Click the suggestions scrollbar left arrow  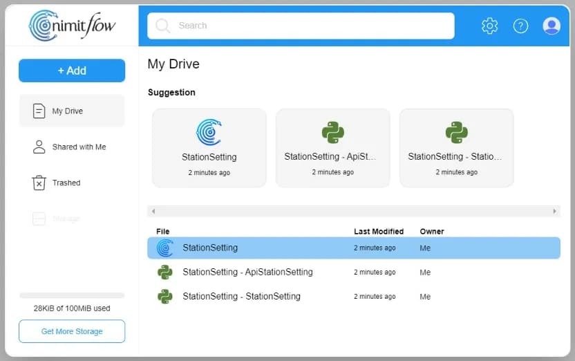[x=153, y=211]
